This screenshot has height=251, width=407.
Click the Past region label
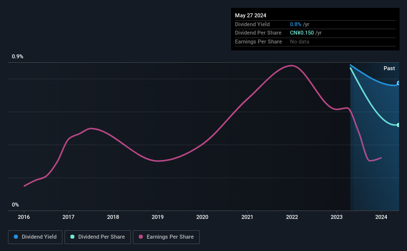389,68
